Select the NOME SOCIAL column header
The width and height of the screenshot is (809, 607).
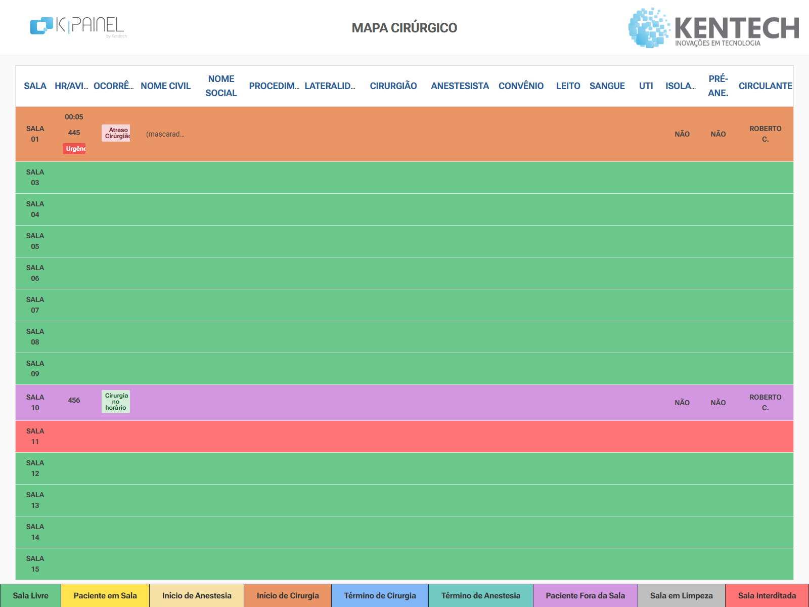(x=221, y=86)
